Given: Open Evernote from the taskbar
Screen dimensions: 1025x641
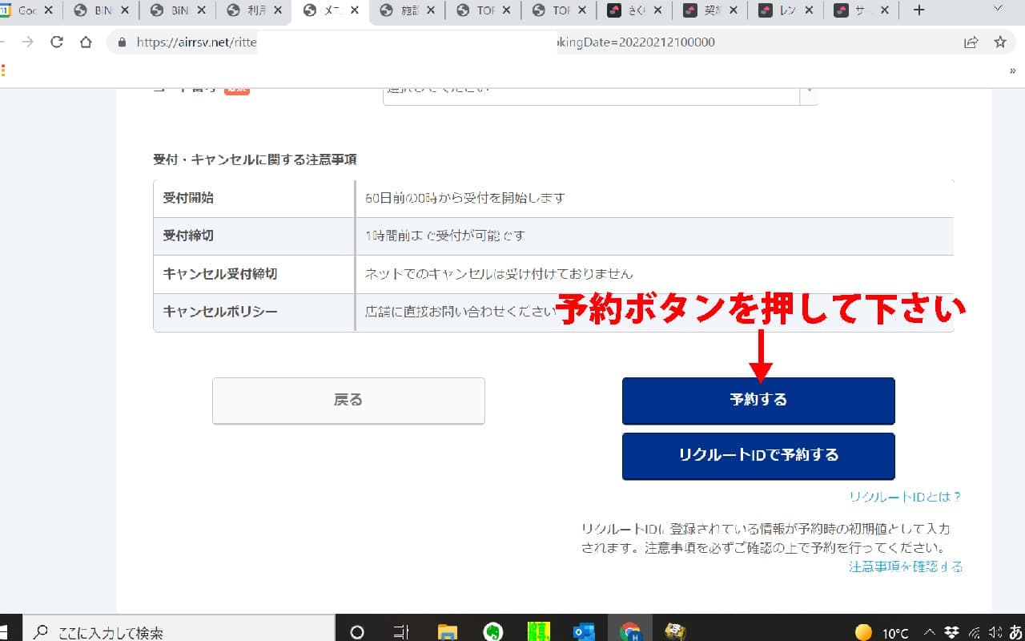Looking at the screenshot, I should 493,632.
